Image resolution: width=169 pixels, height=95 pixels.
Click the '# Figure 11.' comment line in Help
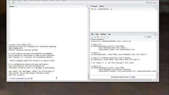[x=96, y=66]
